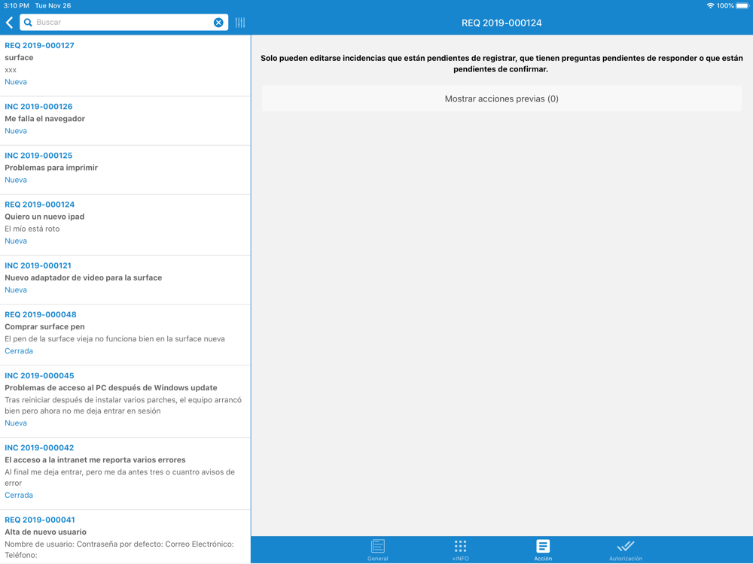This screenshot has width=753, height=564.
Task: Select 'Nuevo adaptador de video para la surface'
Action: (x=83, y=277)
